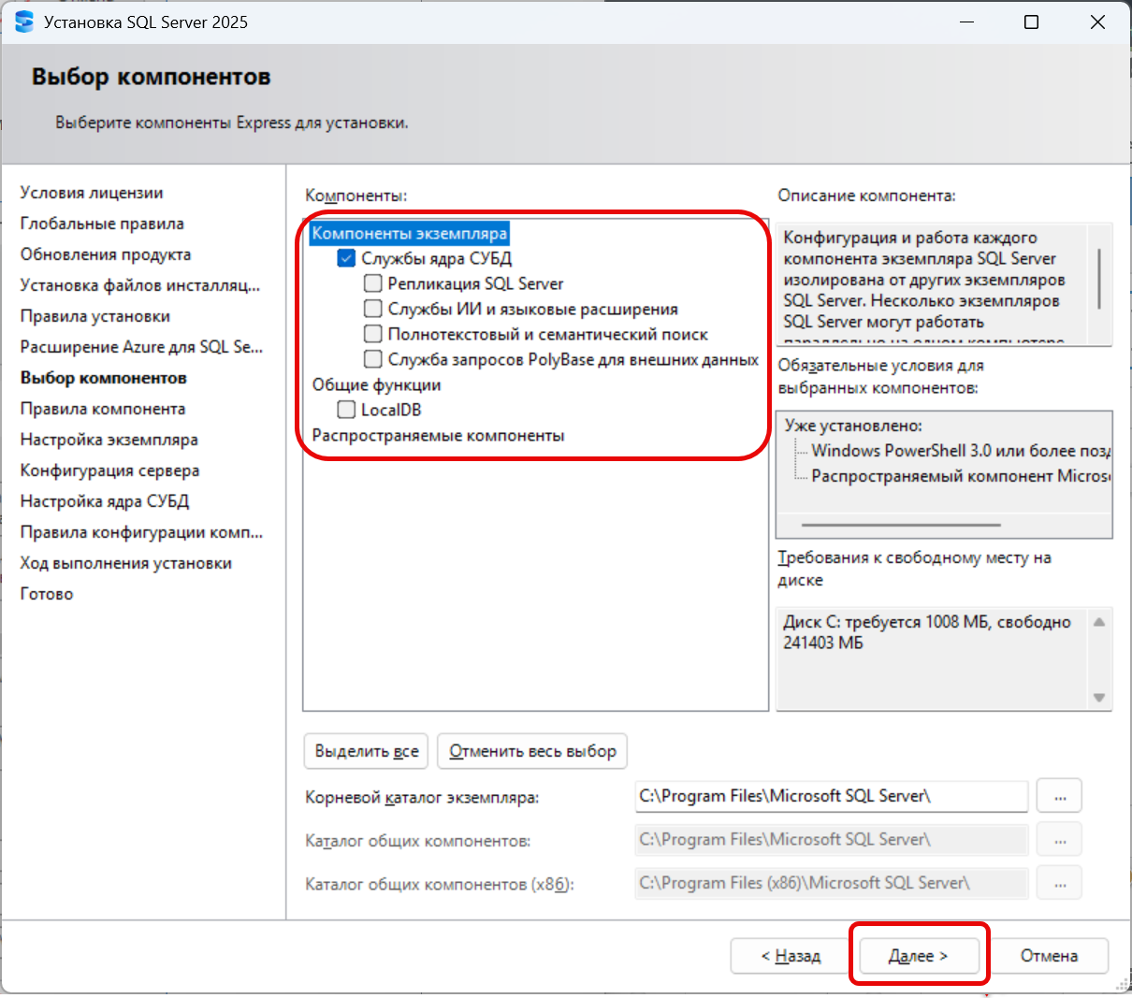Click the Уже установлено heading
Viewport: 1132px width, 998px height.
[x=853, y=426]
